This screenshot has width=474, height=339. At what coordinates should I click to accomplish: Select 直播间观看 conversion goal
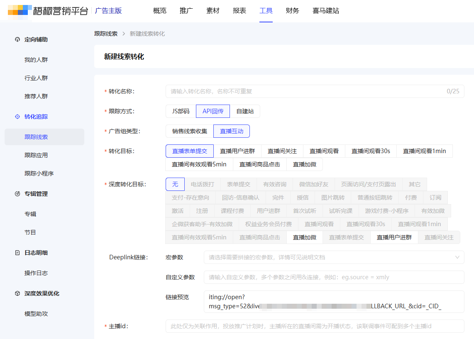click(324, 151)
